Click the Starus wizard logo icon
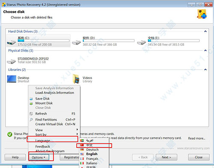The height and width of the screenshot is (168, 214). point(202,14)
